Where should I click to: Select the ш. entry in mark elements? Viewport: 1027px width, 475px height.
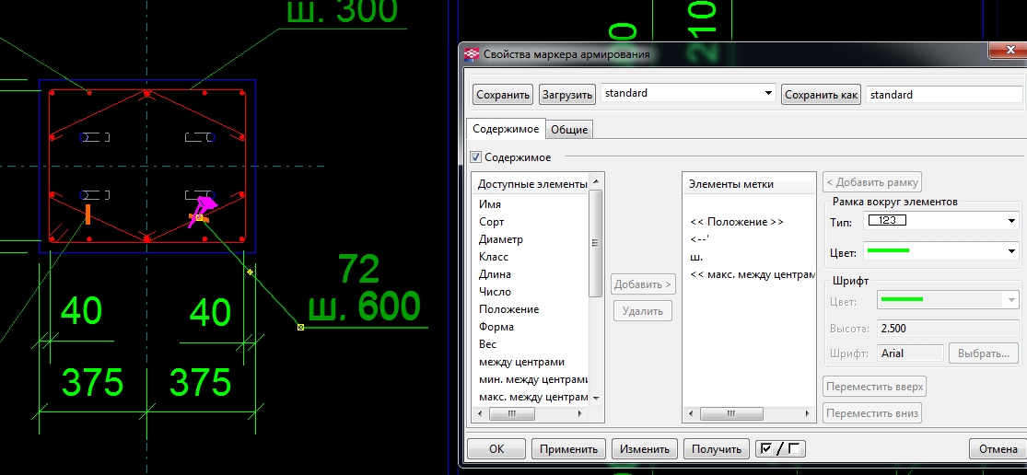click(696, 257)
